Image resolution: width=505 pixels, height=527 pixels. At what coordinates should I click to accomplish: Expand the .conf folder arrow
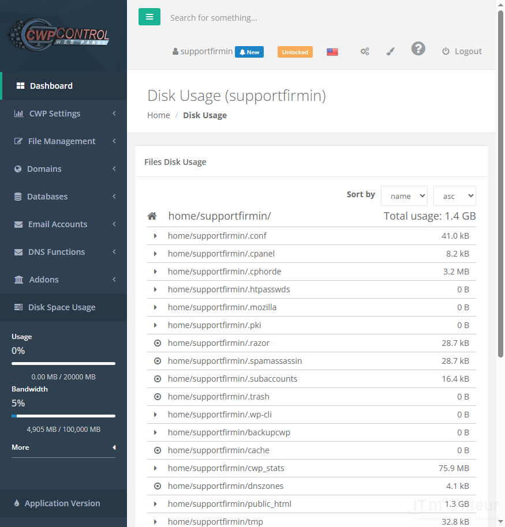coord(155,236)
